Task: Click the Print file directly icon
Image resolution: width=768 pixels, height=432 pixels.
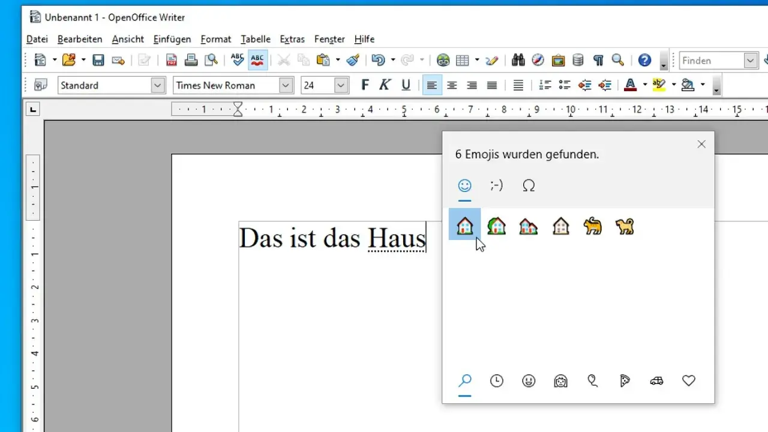Action: click(191, 60)
